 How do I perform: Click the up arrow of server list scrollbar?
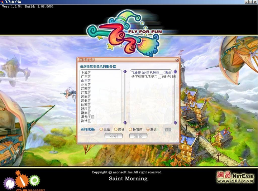point(175,72)
